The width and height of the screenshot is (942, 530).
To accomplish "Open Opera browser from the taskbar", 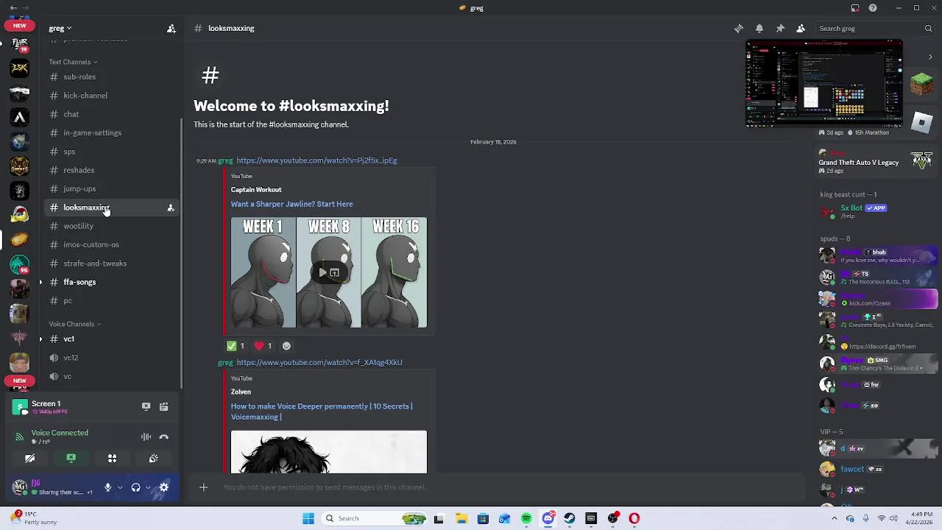I will pos(634,519).
